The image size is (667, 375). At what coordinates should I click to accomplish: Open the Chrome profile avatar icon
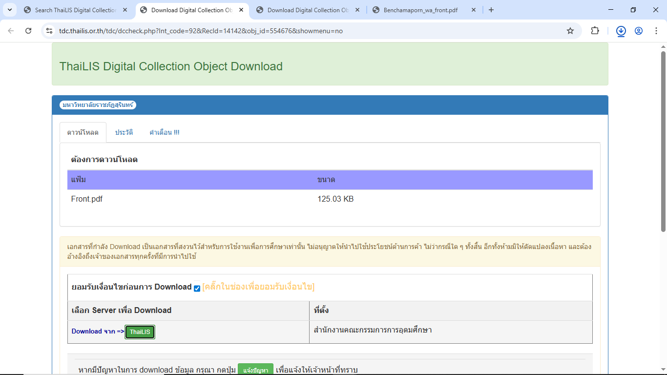click(x=639, y=31)
